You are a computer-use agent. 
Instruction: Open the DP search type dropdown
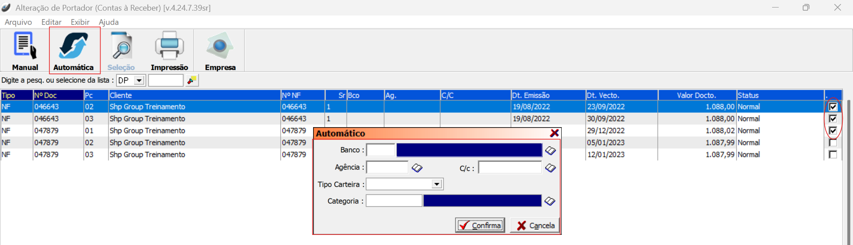[x=139, y=80]
